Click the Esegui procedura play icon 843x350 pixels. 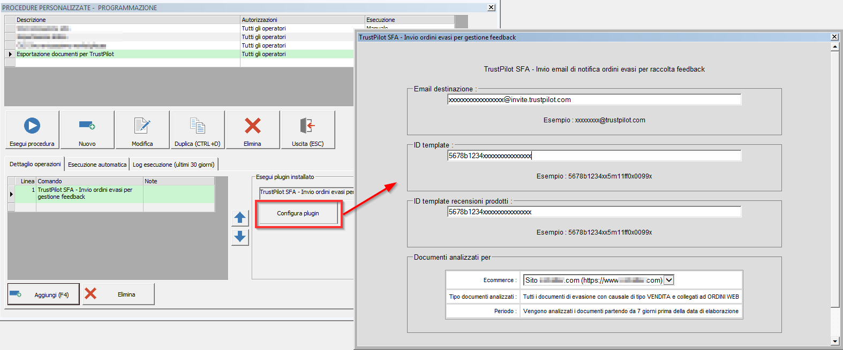32,126
